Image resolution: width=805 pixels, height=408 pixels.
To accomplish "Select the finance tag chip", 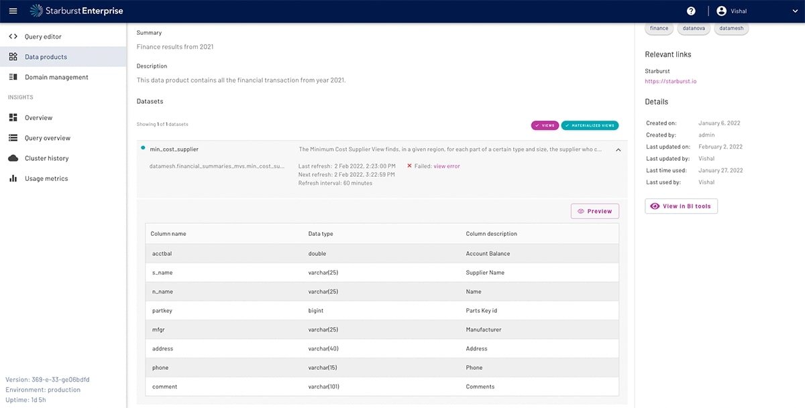I will coord(659,28).
